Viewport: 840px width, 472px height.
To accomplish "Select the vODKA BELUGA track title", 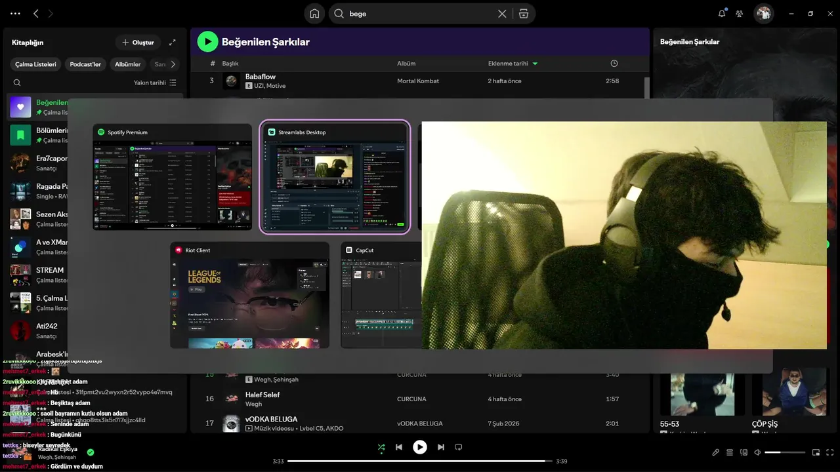I will [271, 419].
